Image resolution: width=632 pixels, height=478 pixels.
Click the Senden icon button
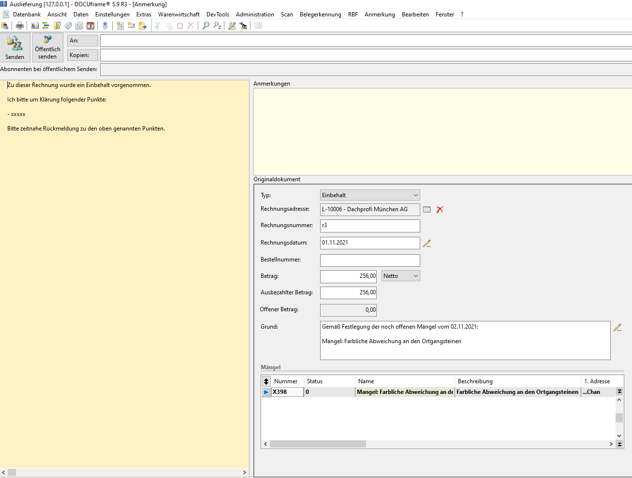coord(15,47)
